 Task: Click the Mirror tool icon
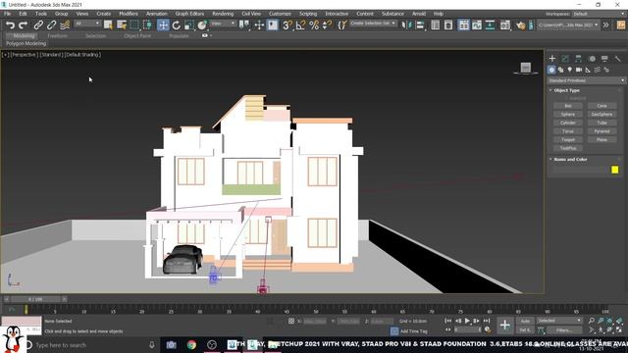point(406,25)
